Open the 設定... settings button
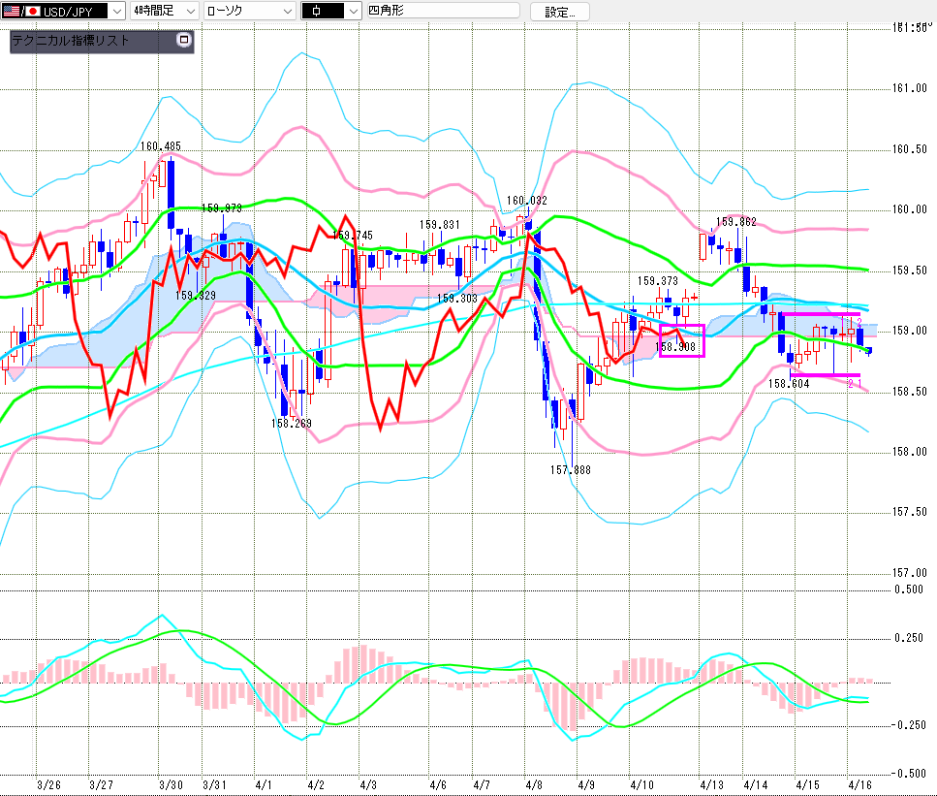 click(x=559, y=12)
